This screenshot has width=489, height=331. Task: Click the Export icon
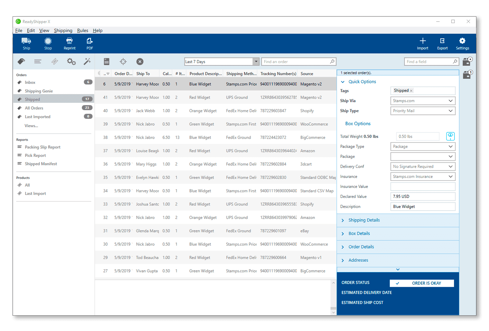click(x=442, y=41)
